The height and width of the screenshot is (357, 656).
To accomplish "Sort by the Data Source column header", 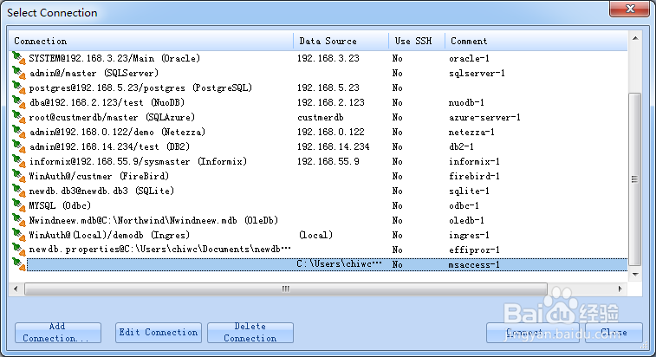I will coord(341,41).
